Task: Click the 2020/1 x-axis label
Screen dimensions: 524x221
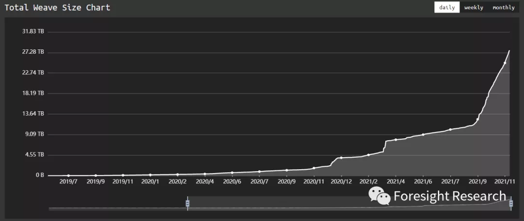Action: tap(150, 182)
